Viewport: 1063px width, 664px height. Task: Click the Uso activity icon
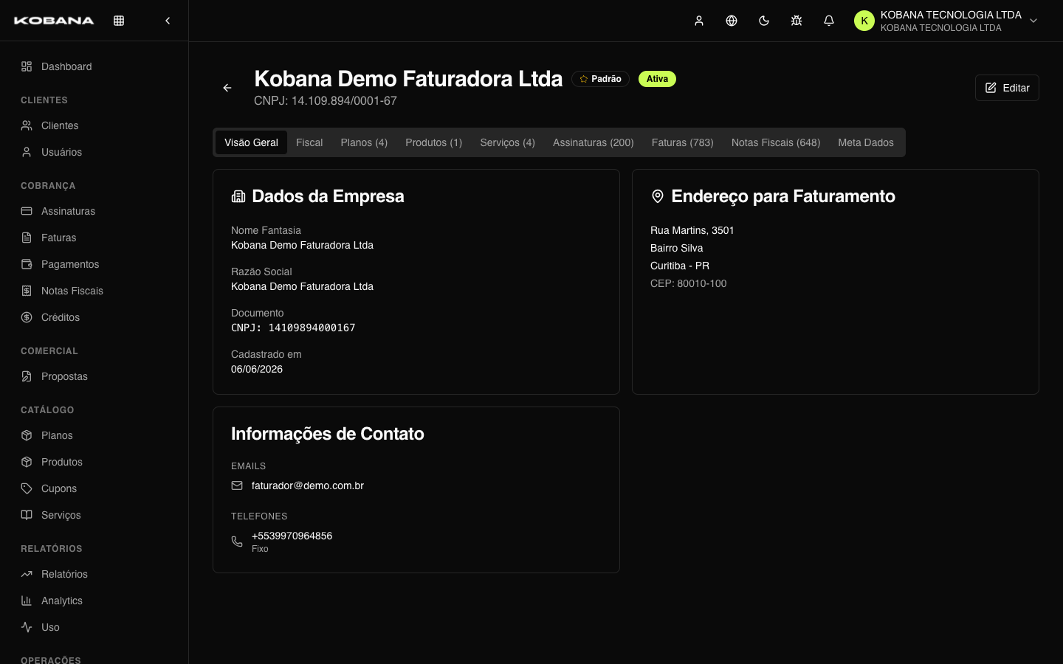pyautogui.click(x=27, y=627)
